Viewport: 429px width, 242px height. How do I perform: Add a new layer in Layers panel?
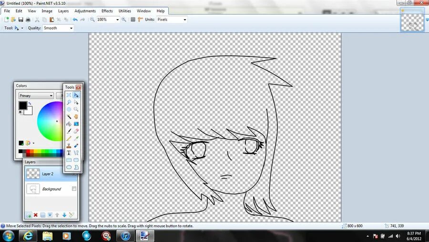[x=28, y=215]
